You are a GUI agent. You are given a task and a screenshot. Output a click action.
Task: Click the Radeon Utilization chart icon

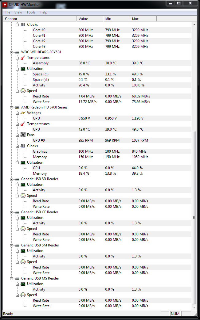pos(23,162)
